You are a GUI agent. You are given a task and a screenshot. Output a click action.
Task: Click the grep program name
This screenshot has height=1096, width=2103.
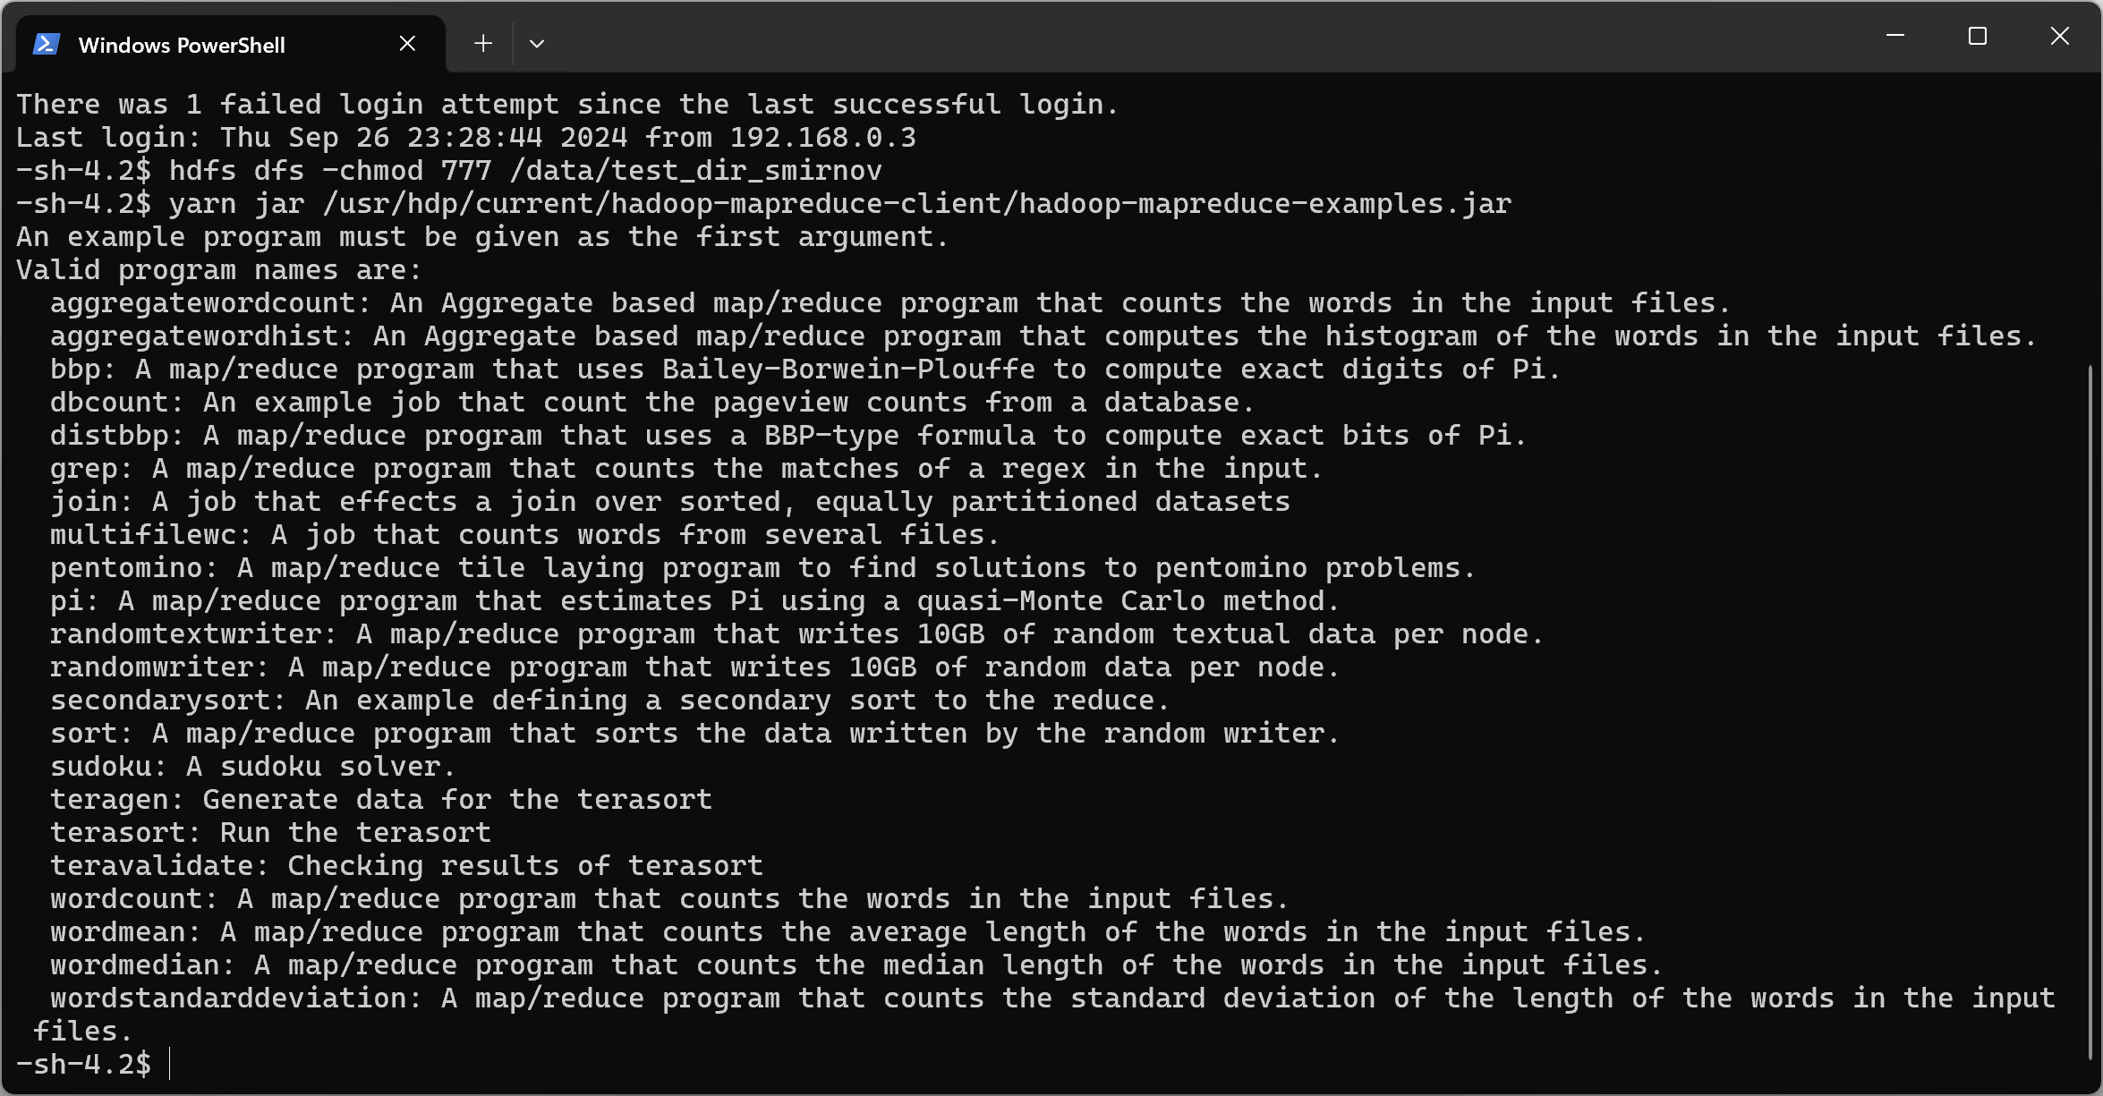(83, 469)
